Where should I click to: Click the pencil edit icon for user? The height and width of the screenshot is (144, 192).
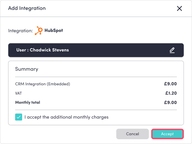point(172,50)
